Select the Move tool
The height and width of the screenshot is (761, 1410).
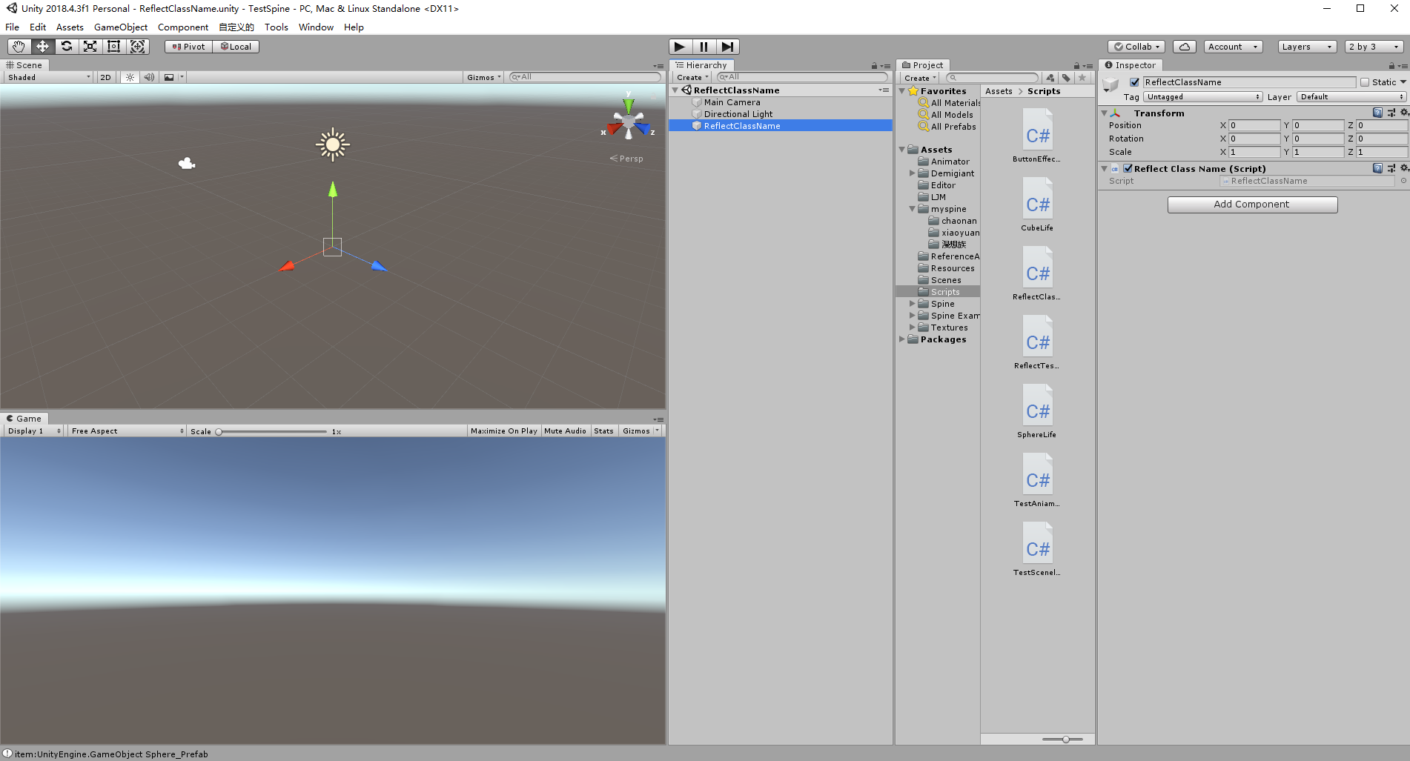(43, 47)
